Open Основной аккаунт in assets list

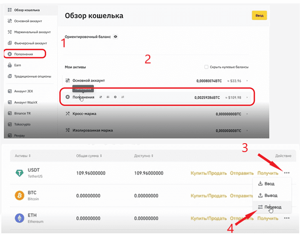tap(89, 81)
